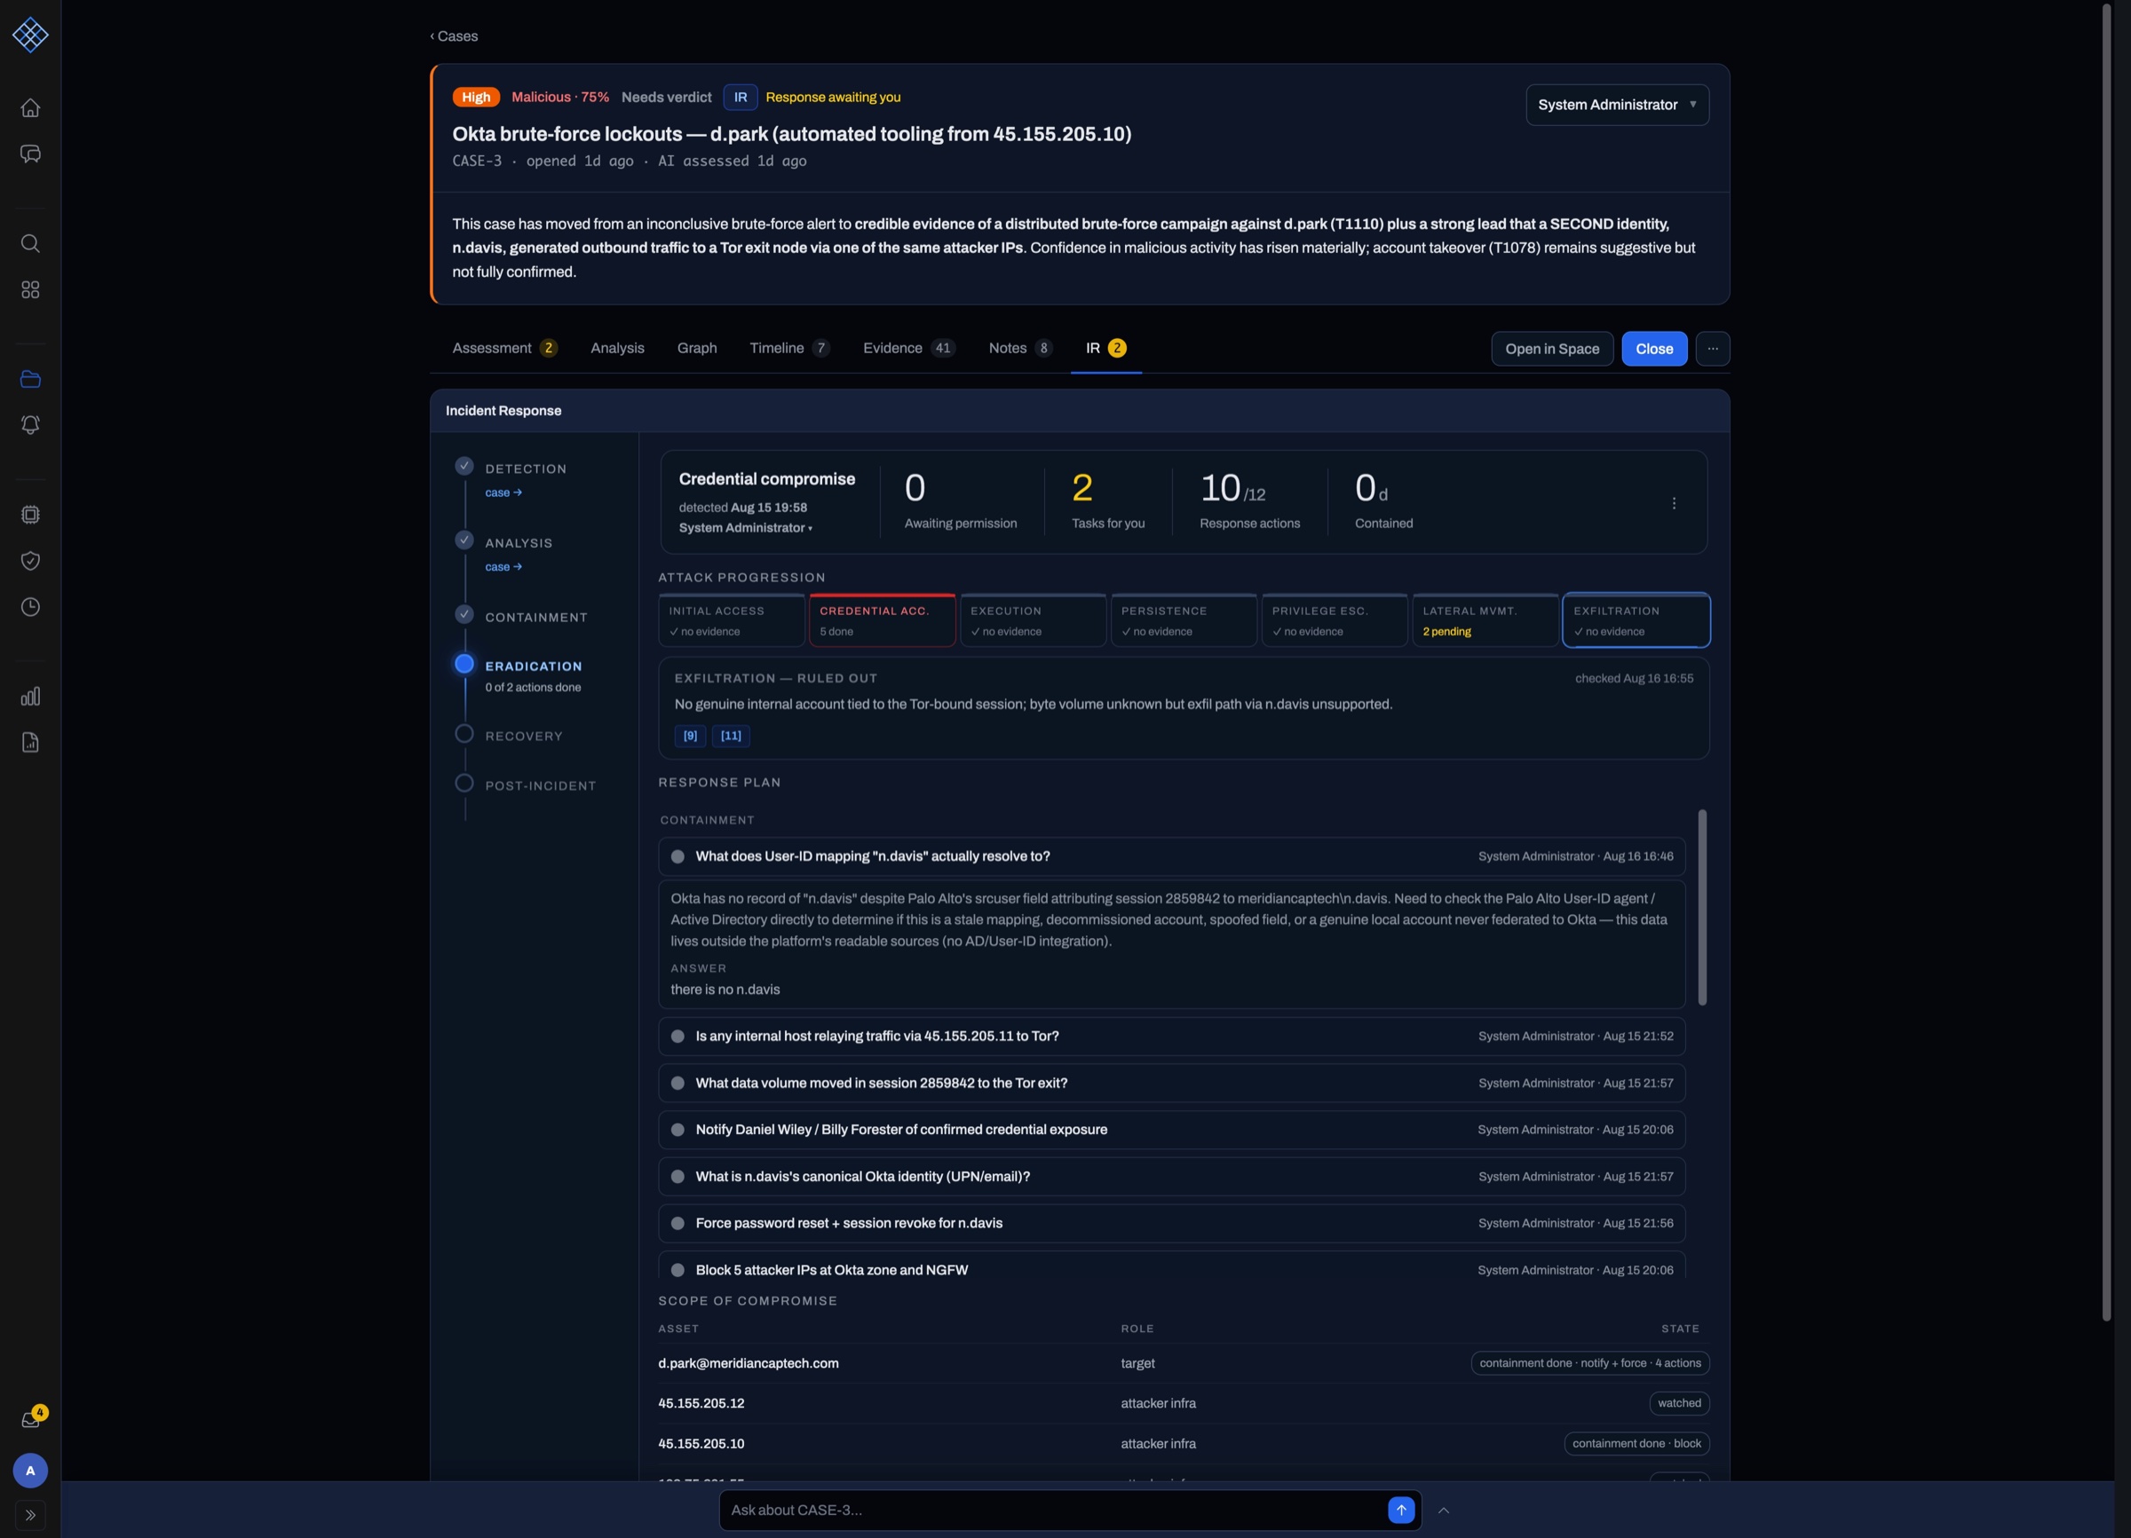
Task: Switch to the Notes tab
Action: click(x=1020, y=347)
